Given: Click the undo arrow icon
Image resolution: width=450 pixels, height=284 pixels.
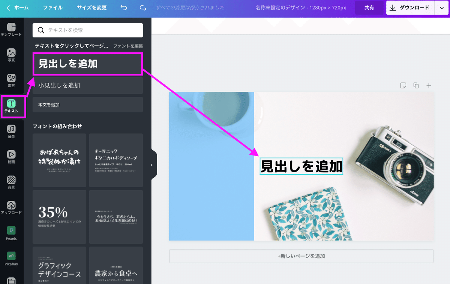Looking at the screenshot, I should pyautogui.click(x=124, y=7).
